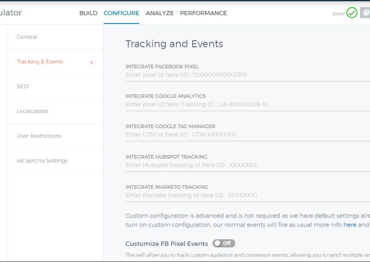Open Localization settings in sidebar
Image resolution: width=370 pixels, height=262 pixels.
[32, 111]
